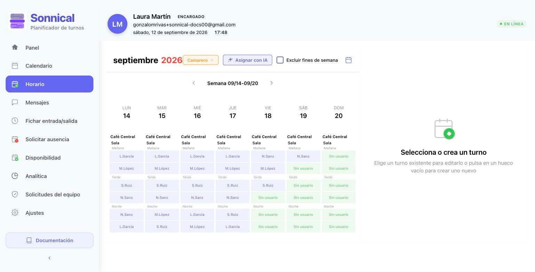Viewport: 535px width, 272px height.
Task: Click the Sonnical logo icon
Action: coord(17,21)
